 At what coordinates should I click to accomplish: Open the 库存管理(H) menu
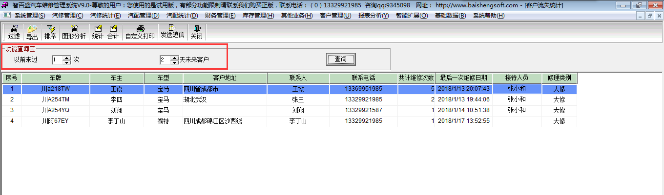click(x=258, y=16)
